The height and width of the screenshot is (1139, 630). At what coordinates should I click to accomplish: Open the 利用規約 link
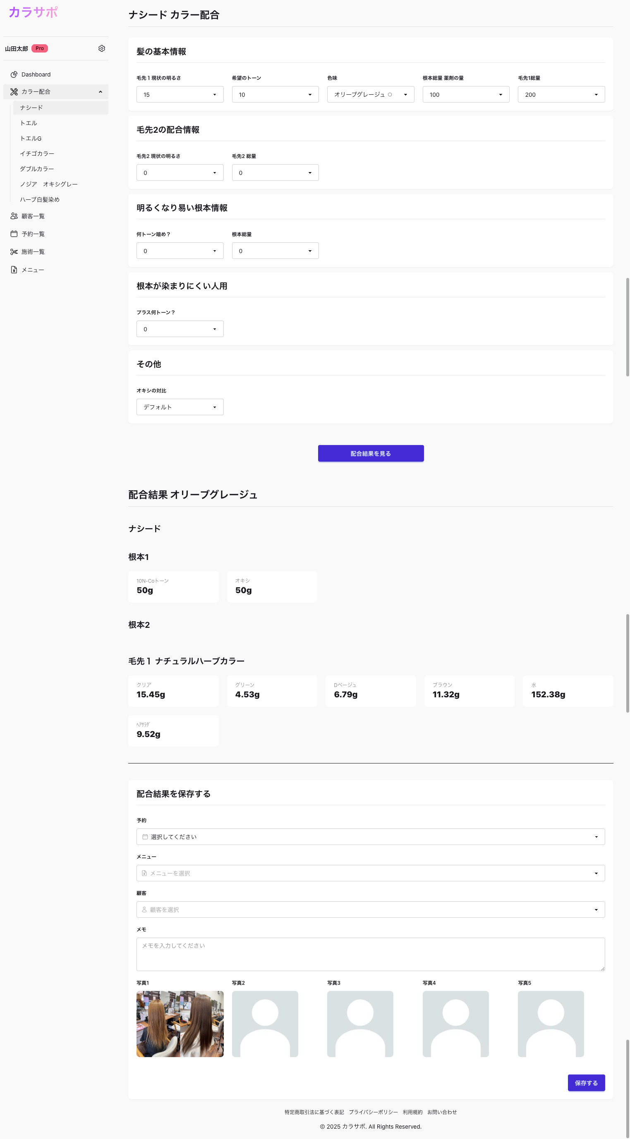point(412,1112)
